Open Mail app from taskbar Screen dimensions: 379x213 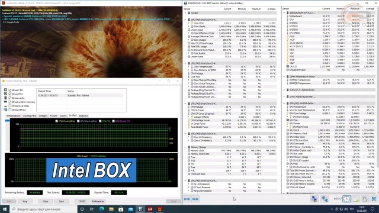pos(130,209)
